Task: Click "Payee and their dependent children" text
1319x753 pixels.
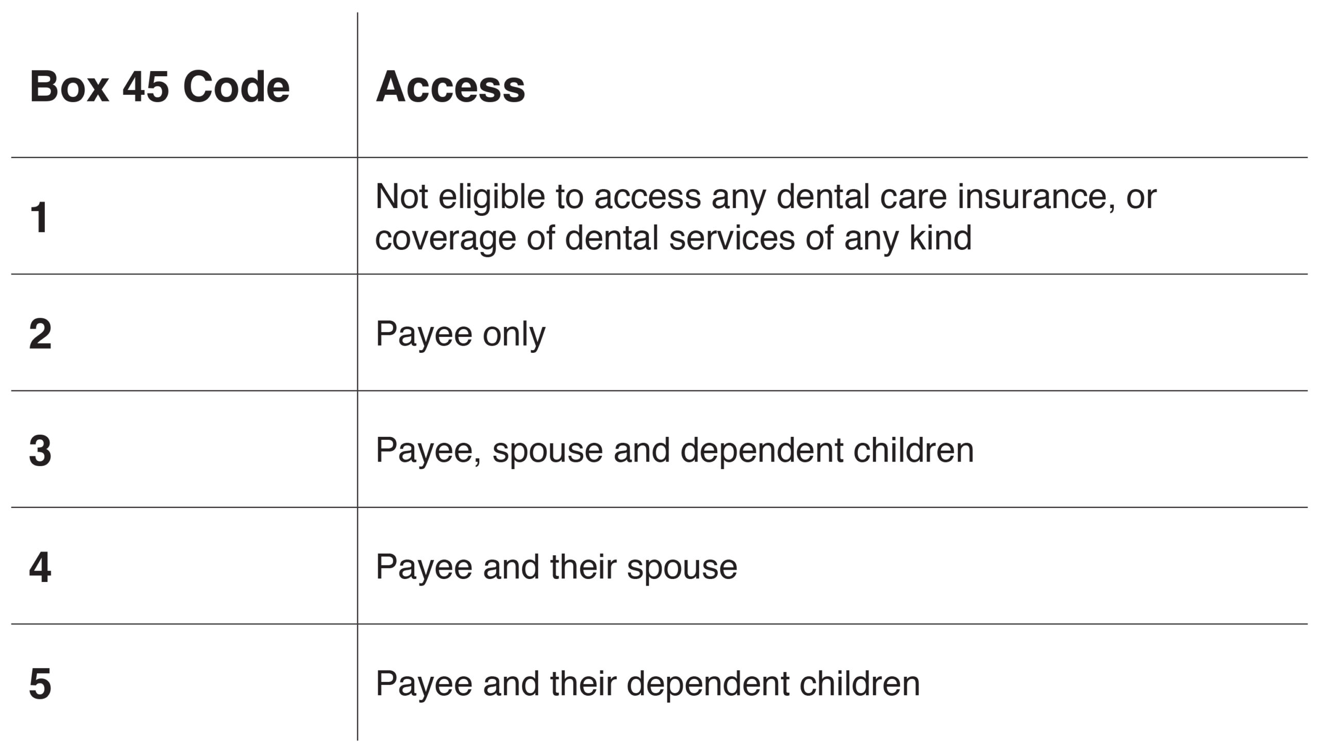Action: click(x=647, y=683)
